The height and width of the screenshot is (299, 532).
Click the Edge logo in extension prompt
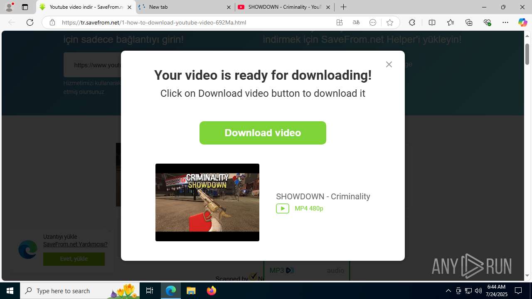click(x=28, y=250)
